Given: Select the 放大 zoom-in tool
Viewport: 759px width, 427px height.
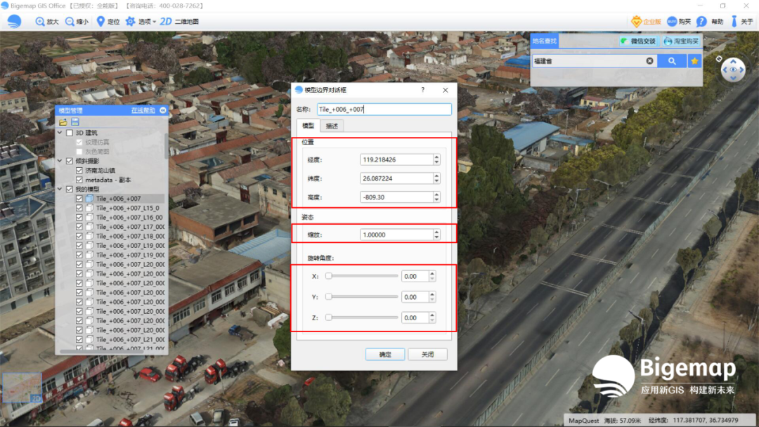Looking at the screenshot, I should click(x=47, y=22).
